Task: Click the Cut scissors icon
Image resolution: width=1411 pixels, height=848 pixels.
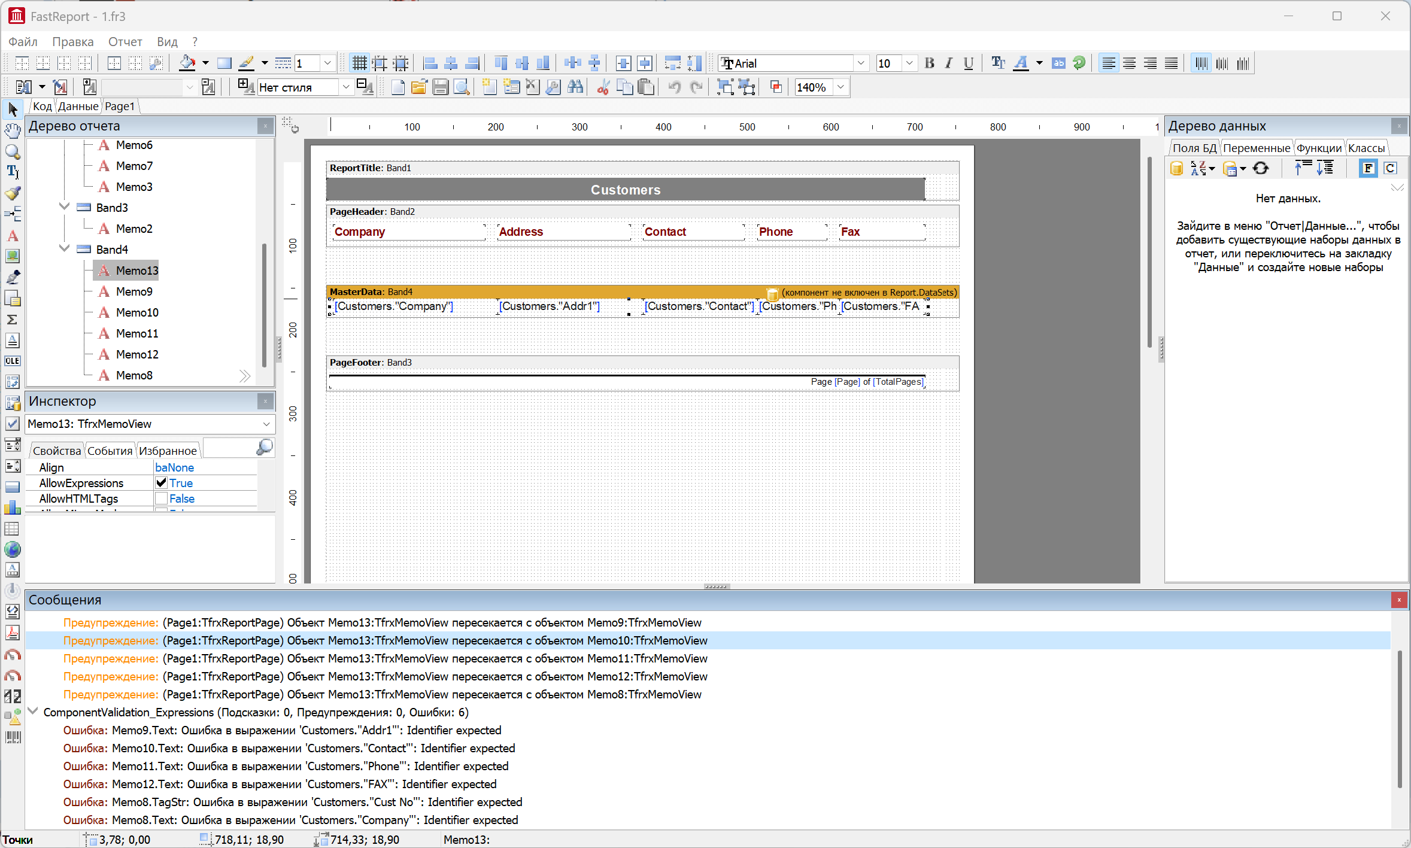Action: coord(603,87)
